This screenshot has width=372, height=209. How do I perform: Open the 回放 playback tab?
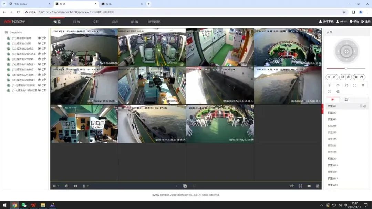click(76, 22)
